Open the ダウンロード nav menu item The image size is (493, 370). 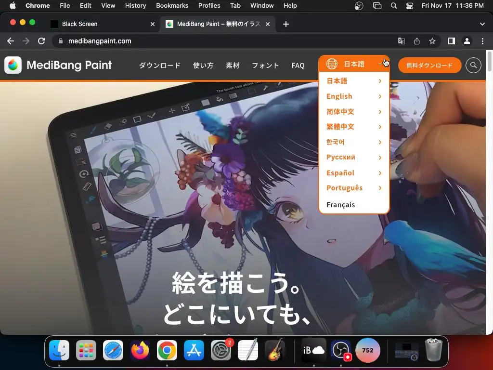point(160,66)
